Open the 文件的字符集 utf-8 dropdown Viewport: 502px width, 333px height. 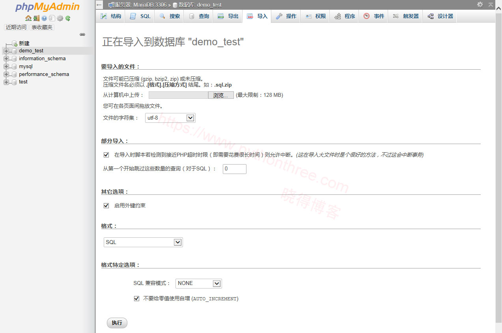tap(170, 118)
